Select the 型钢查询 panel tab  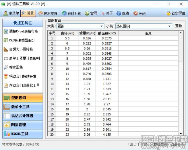[x=23, y=98]
